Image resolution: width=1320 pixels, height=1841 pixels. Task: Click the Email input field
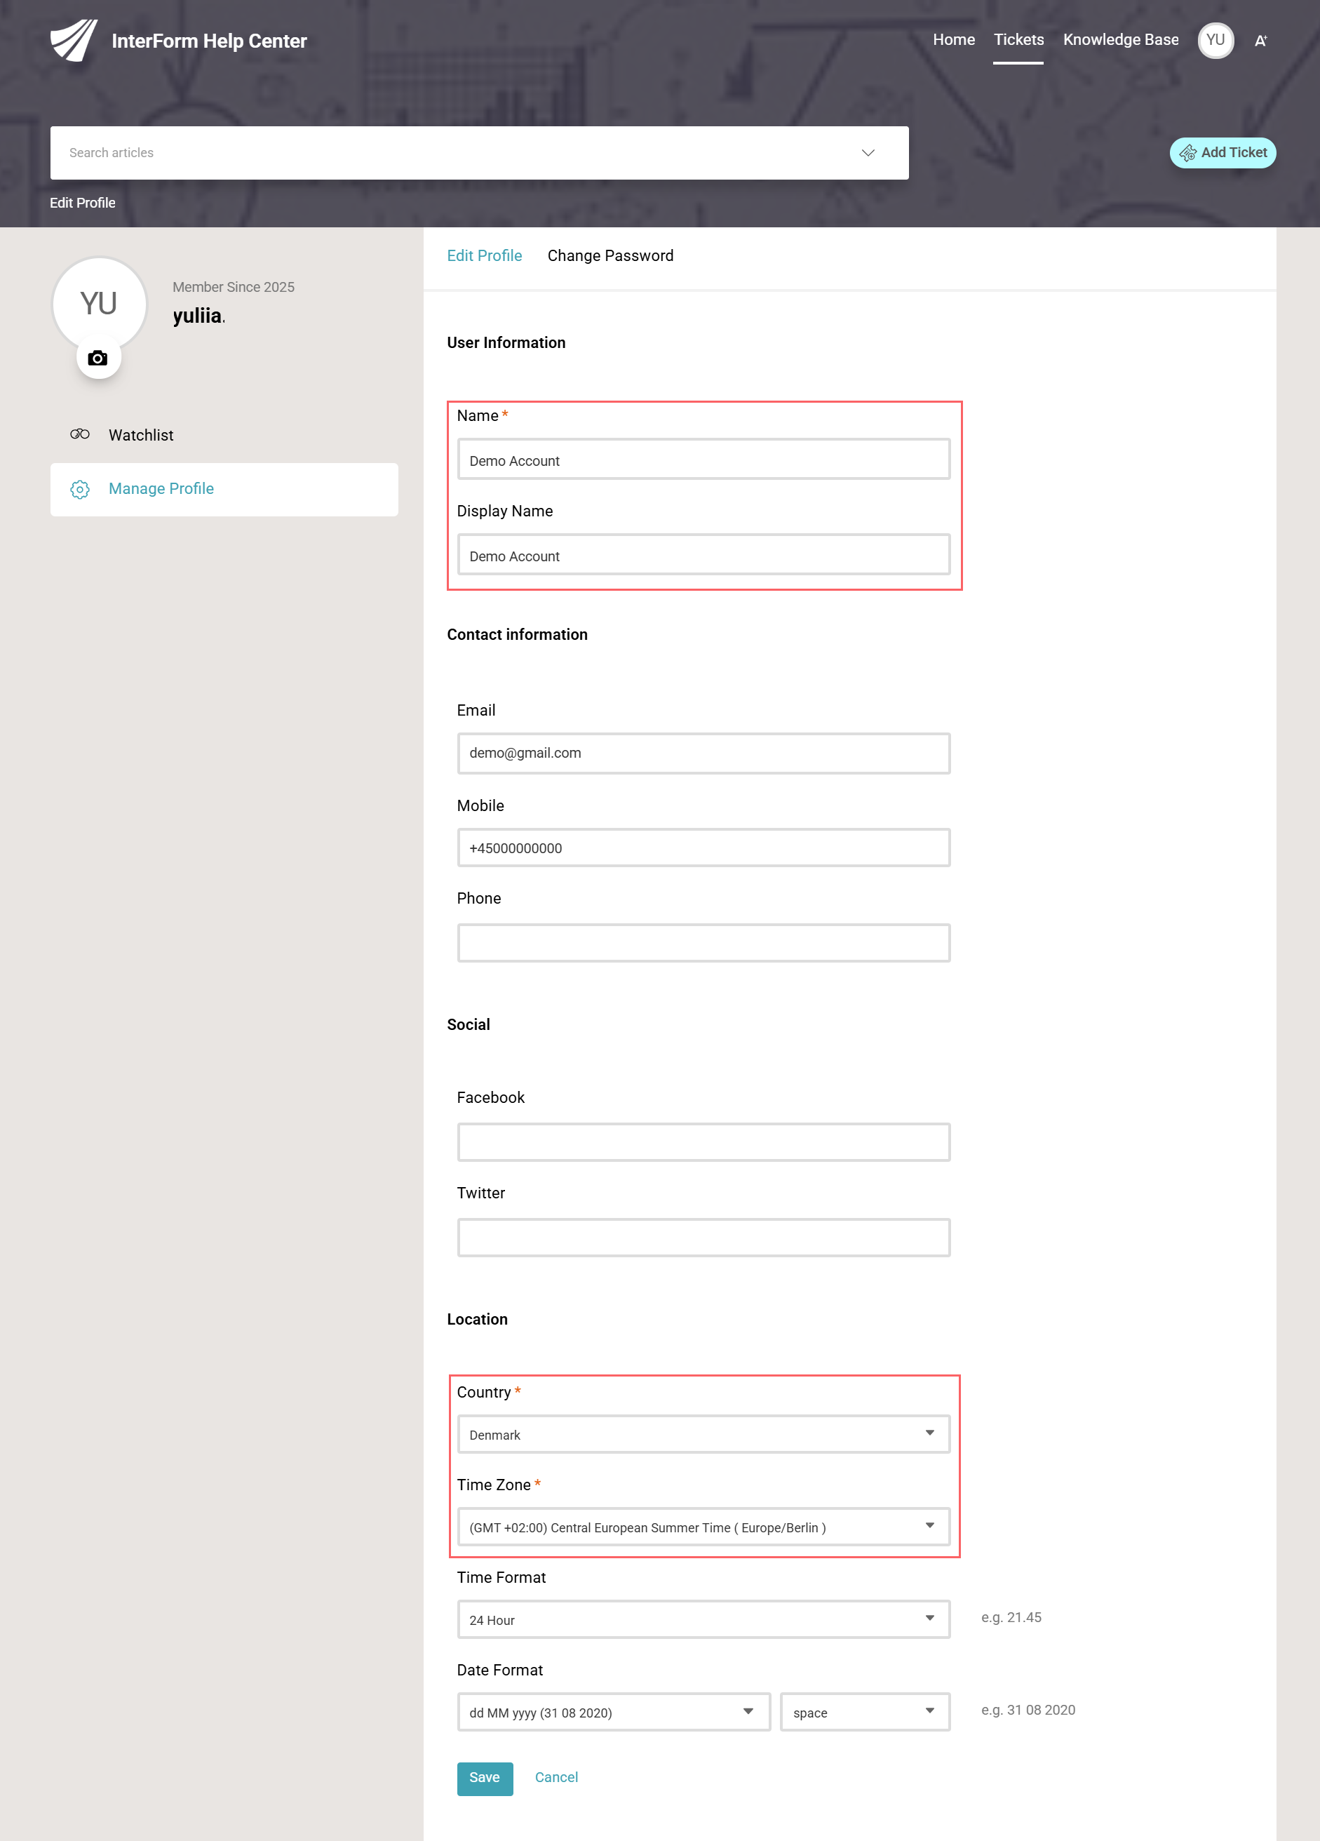click(x=703, y=753)
